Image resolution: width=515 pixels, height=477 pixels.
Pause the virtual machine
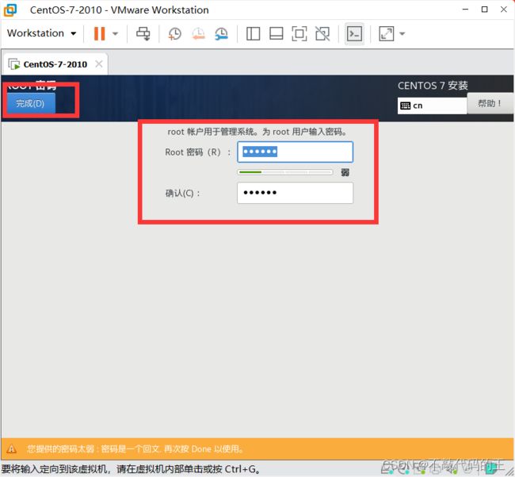pos(100,33)
